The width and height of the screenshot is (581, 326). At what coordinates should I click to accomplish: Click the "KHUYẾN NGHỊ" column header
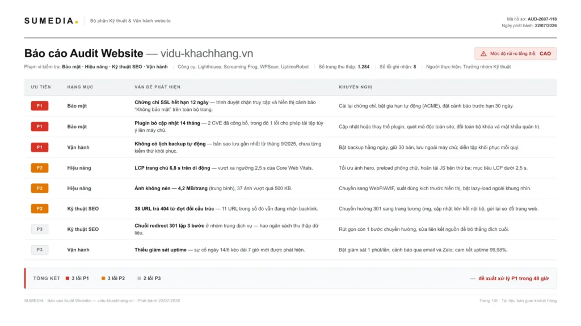click(x=355, y=87)
